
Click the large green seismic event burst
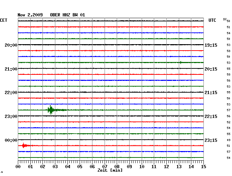coord(51,110)
